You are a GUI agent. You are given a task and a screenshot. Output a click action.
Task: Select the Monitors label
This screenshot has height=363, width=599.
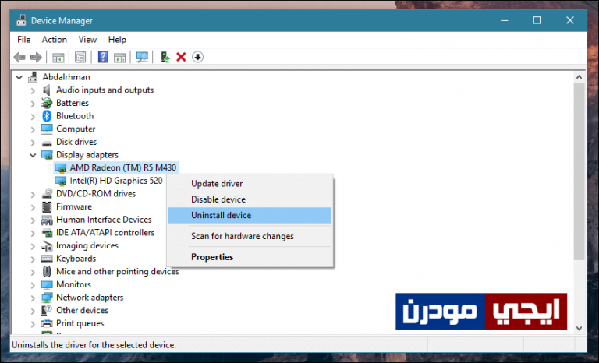(x=73, y=284)
